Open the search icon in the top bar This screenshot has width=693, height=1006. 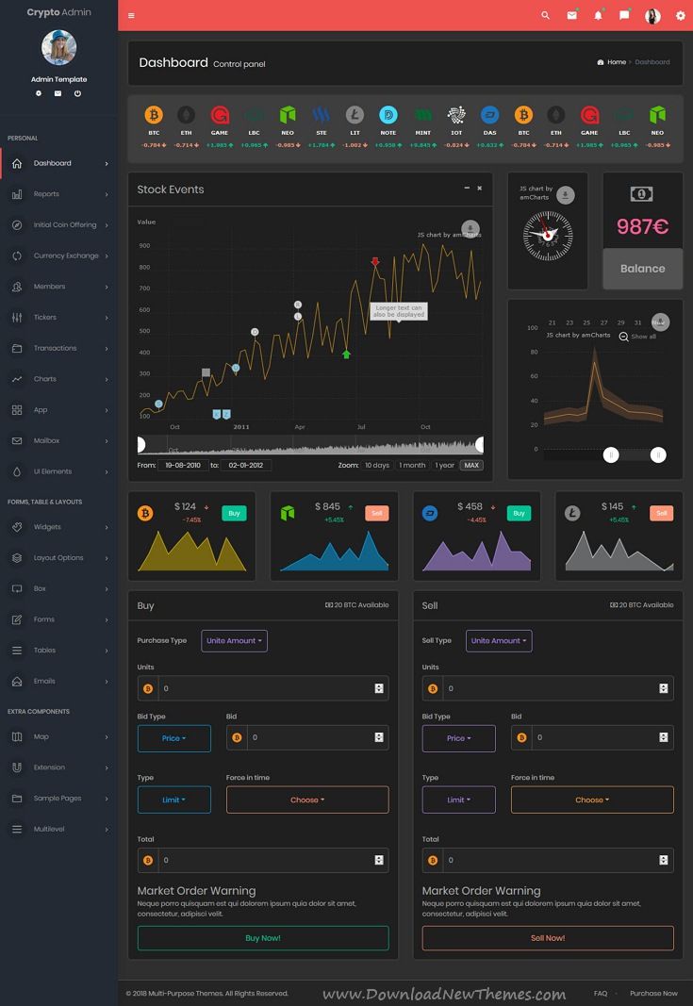click(x=545, y=15)
